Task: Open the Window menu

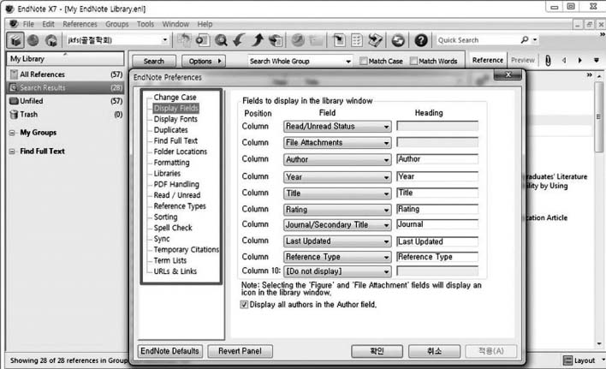Action: [x=175, y=24]
